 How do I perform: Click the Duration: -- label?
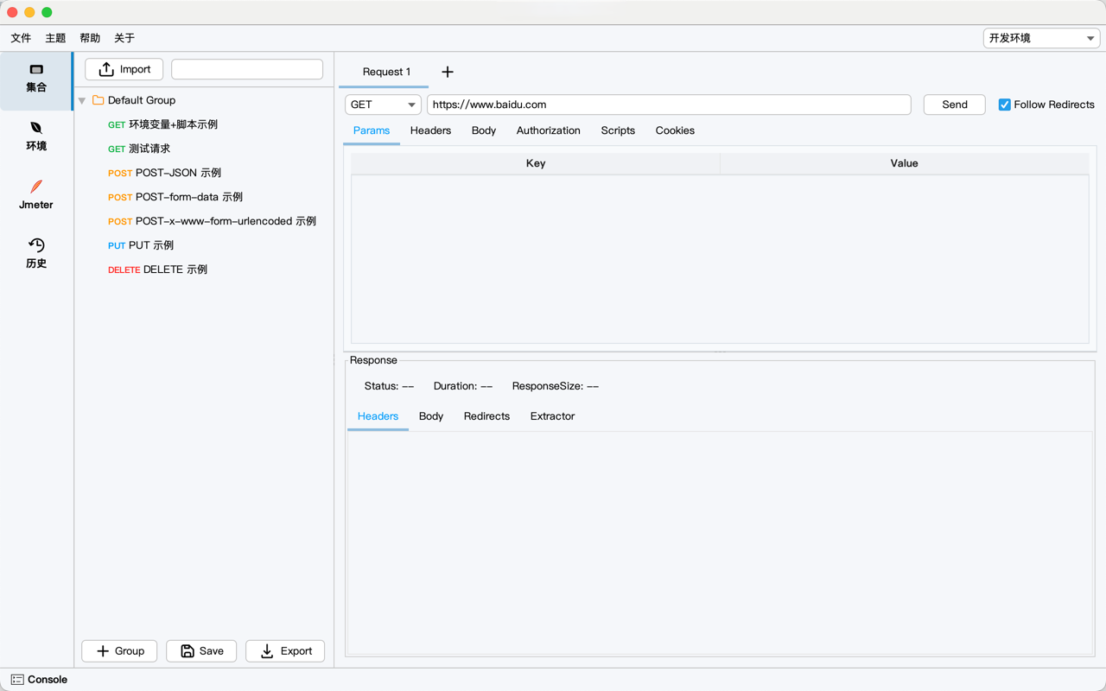coord(463,386)
